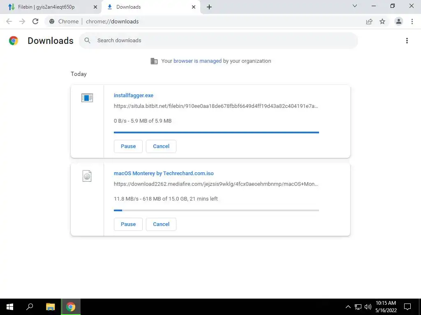Click the managed organization building icon
This screenshot has width=421, height=315.
click(154, 61)
